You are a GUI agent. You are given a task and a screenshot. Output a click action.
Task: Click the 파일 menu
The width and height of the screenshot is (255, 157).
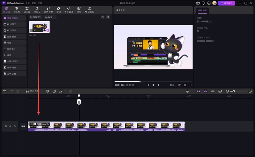click(27, 3)
